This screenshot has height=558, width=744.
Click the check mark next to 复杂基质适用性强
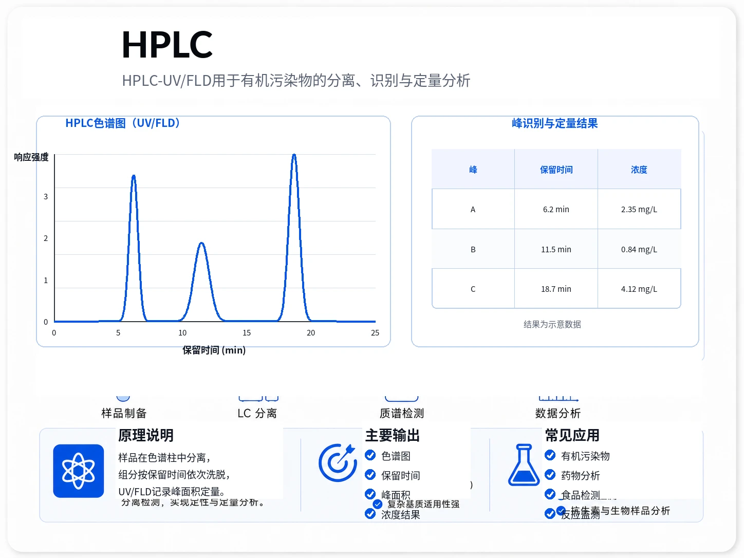tap(378, 504)
